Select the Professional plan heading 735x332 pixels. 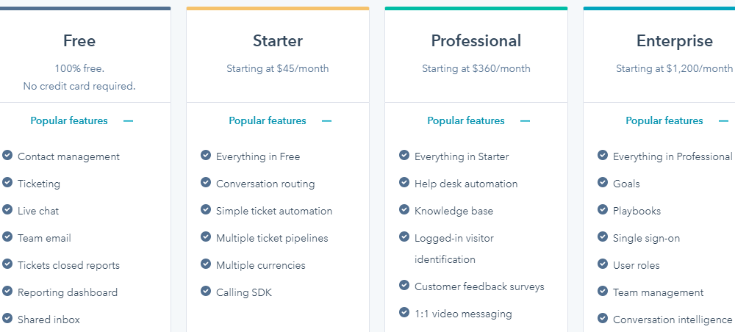click(476, 41)
